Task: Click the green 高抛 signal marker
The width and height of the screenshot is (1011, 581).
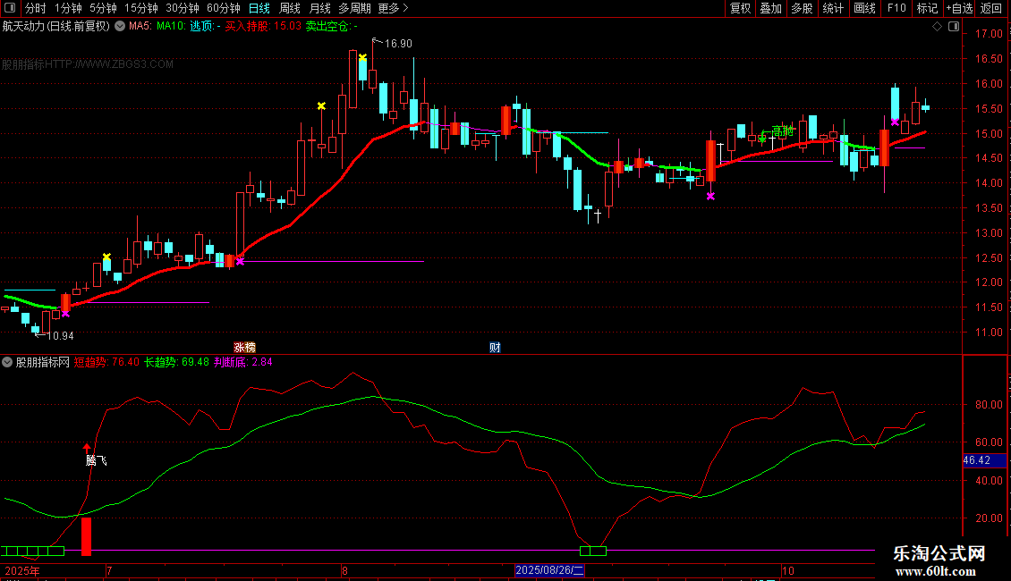Action: click(x=777, y=132)
